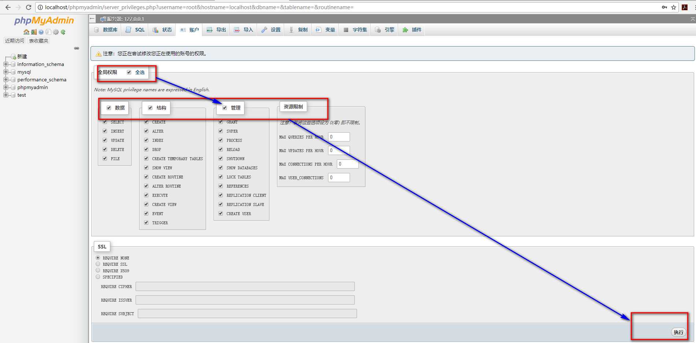Expand the mysql database node
This screenshot has width=696, height=343.
[x=5, y=72]
